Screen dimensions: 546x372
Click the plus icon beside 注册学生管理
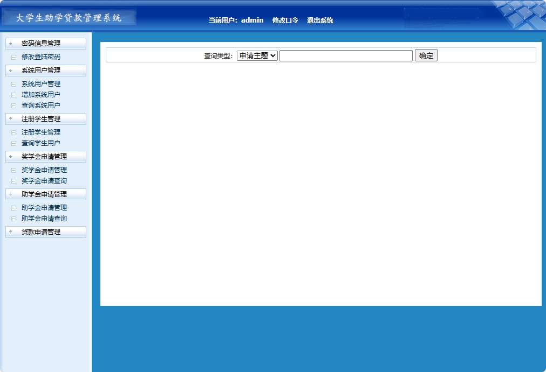coord(11,118)
